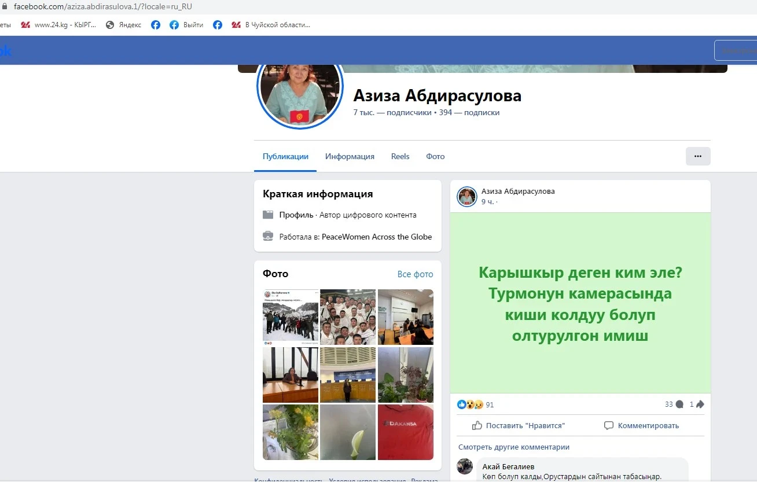
Task: Switch to the Reels tab
Action: [x=400, y=156]
